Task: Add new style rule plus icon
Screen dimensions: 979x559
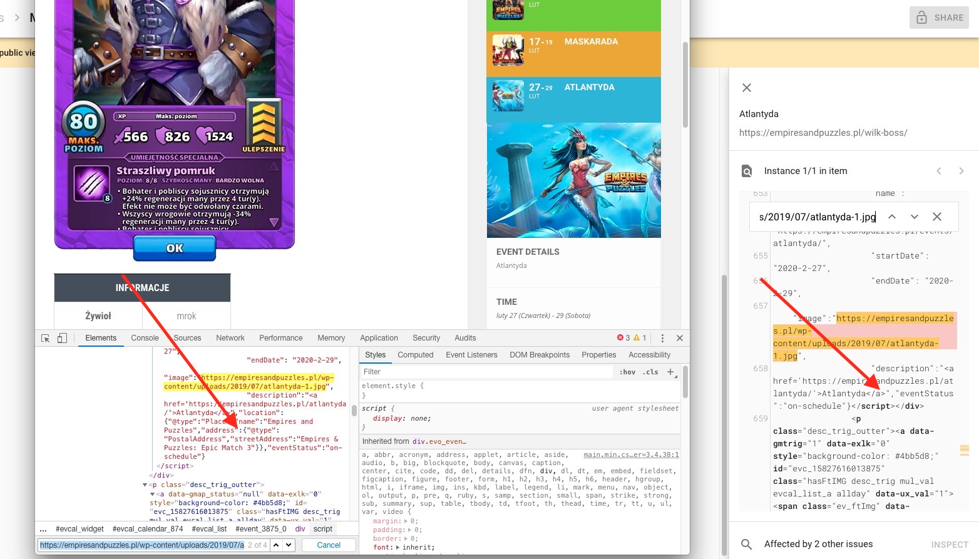Action: (670, 372)
